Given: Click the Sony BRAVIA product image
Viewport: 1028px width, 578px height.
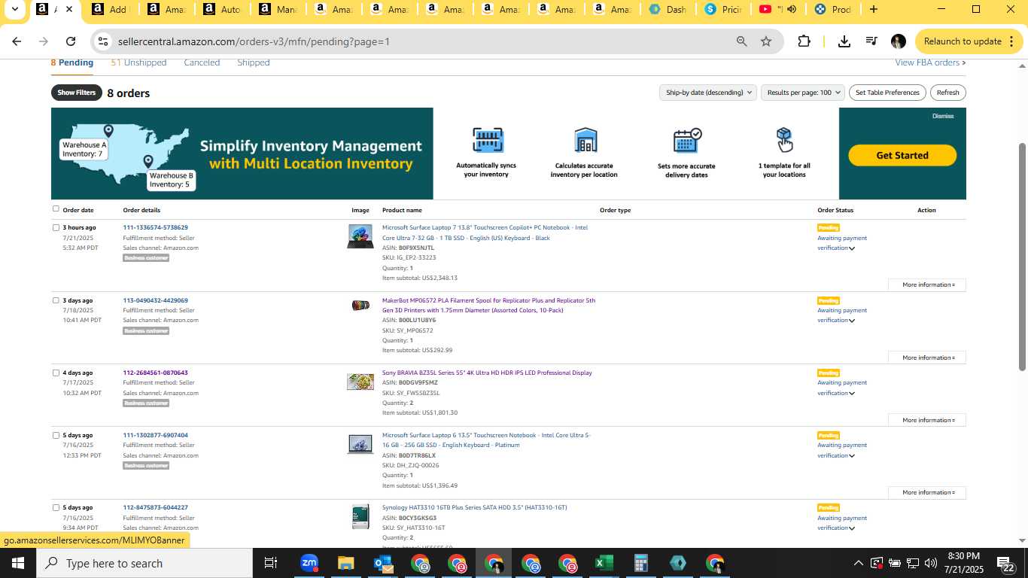Looking at the screenshot, I should (360, 382).
